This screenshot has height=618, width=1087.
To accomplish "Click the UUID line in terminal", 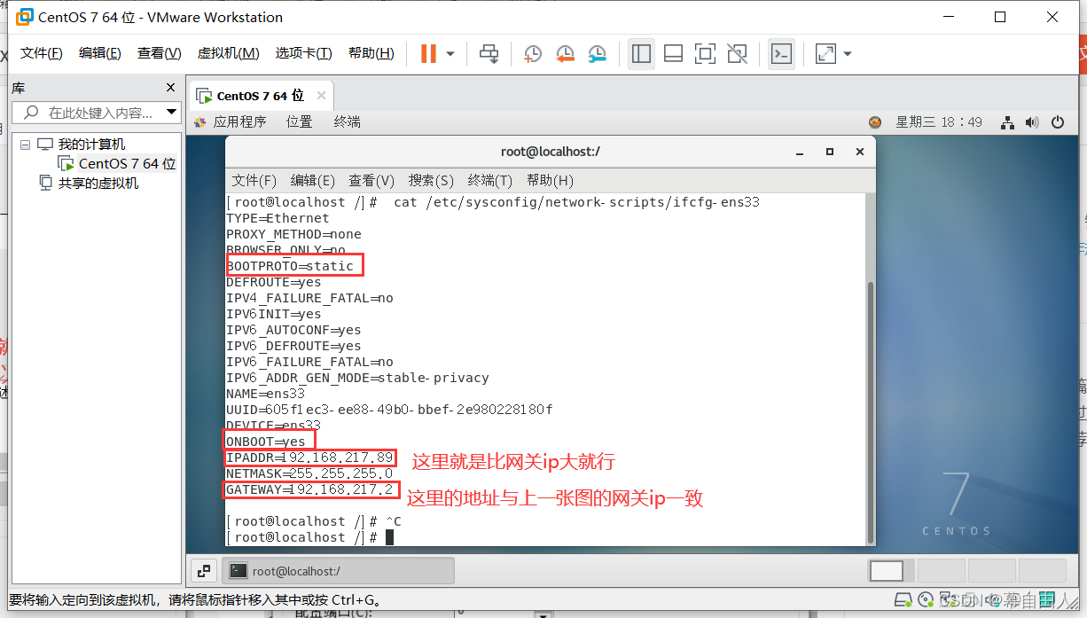I will point(389,410).
